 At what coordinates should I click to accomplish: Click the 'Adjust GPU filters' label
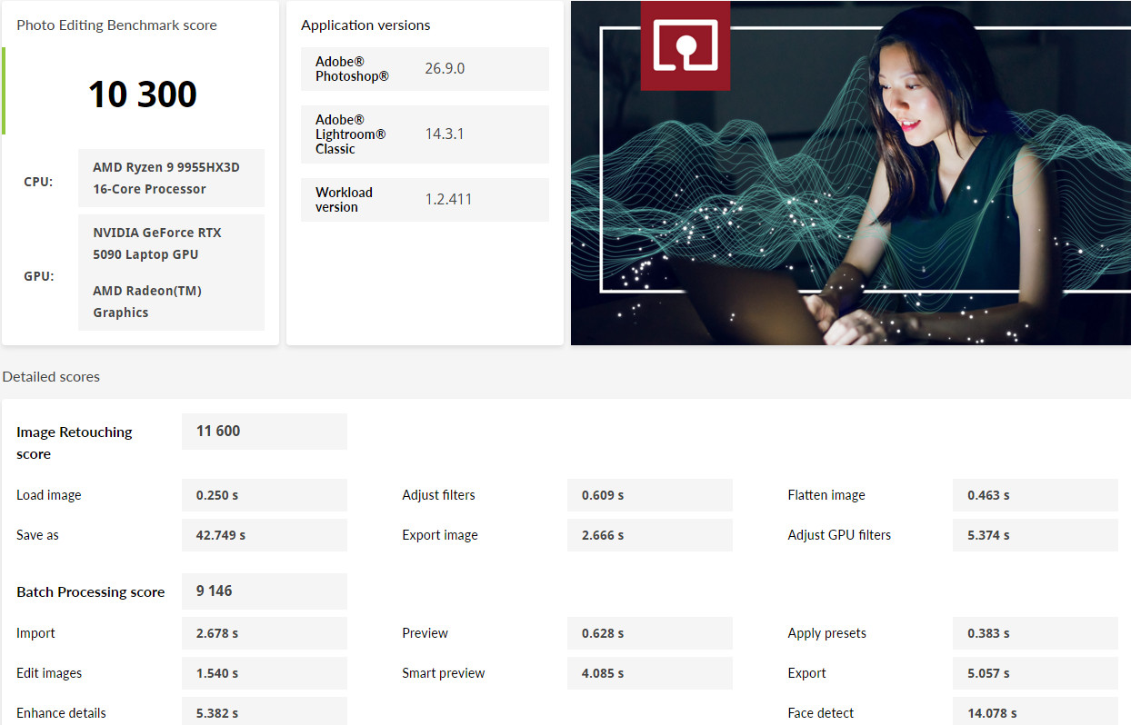coord(839,535)
